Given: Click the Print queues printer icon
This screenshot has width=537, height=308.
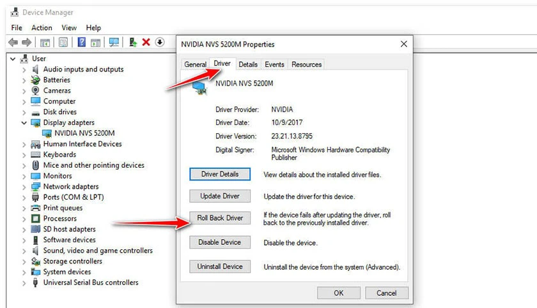Looking at the screenshot, I should [36, 208].
